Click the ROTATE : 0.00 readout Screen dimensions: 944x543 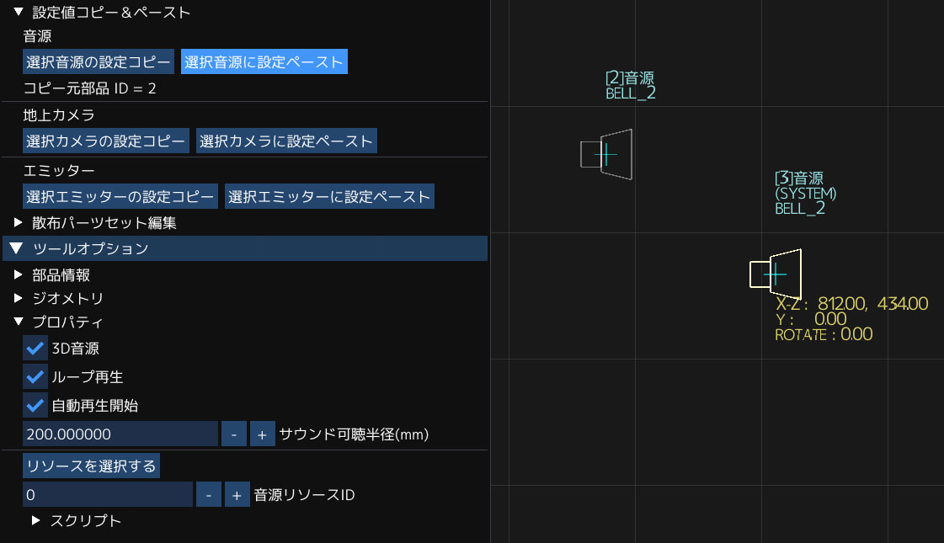824,334
